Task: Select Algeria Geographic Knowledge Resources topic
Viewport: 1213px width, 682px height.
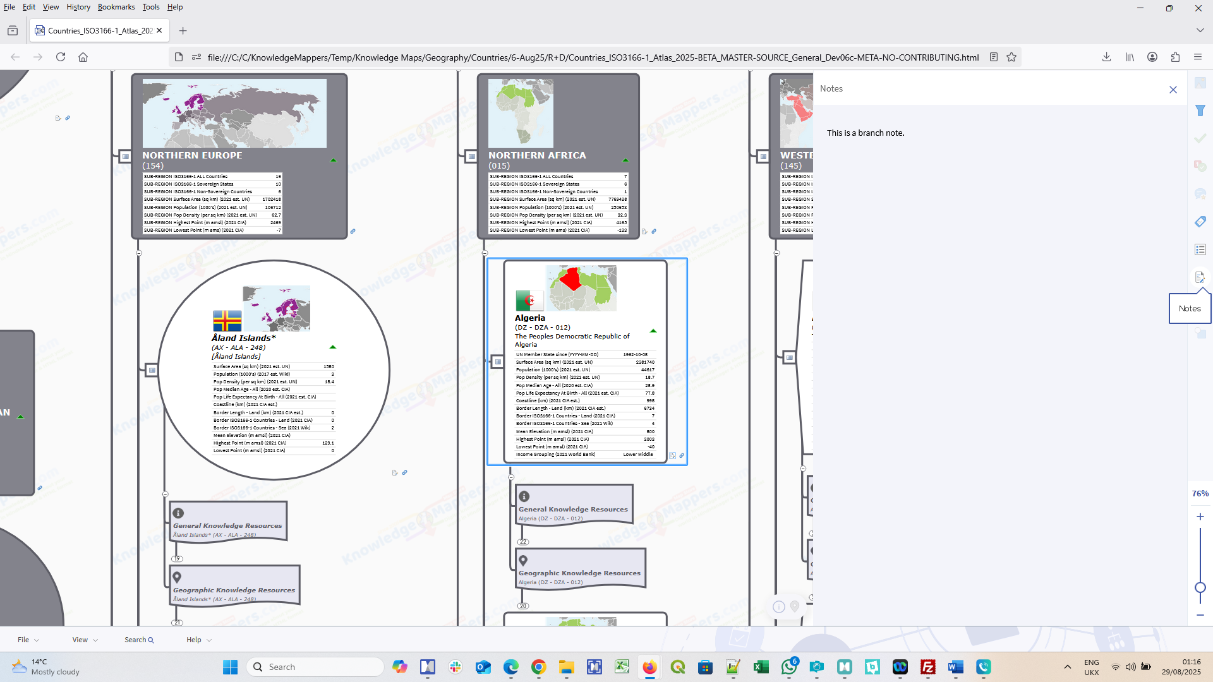Action: click(580, 568)
